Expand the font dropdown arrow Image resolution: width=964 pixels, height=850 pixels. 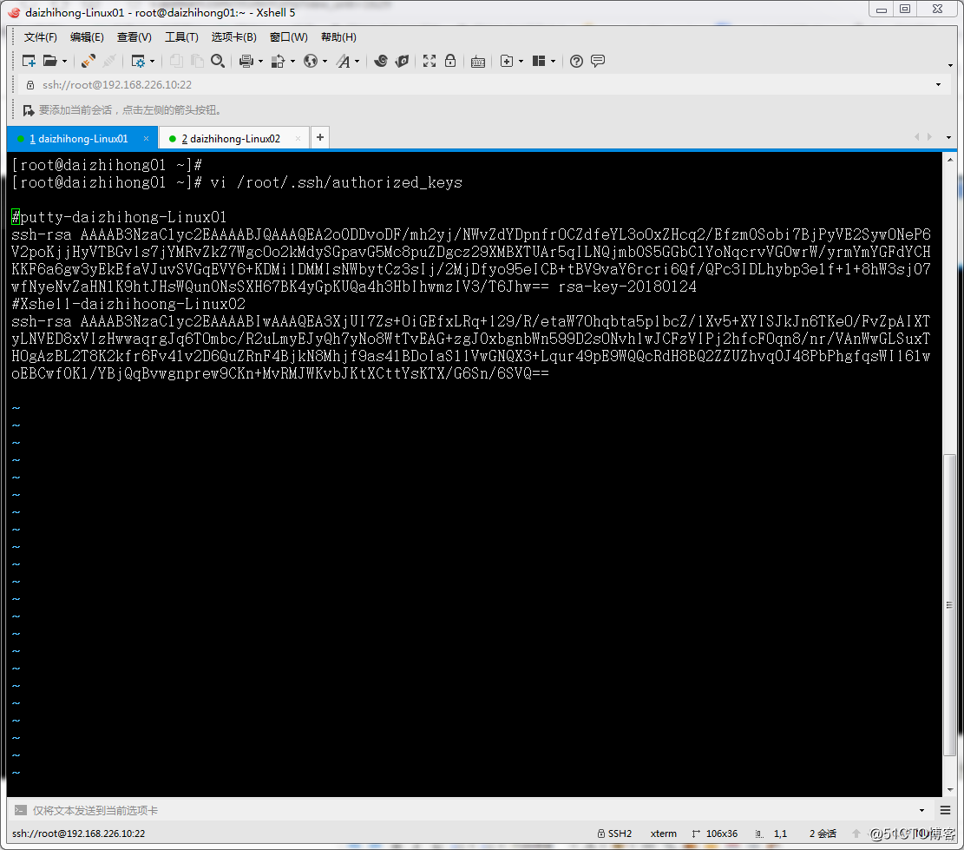click(357, 61)
